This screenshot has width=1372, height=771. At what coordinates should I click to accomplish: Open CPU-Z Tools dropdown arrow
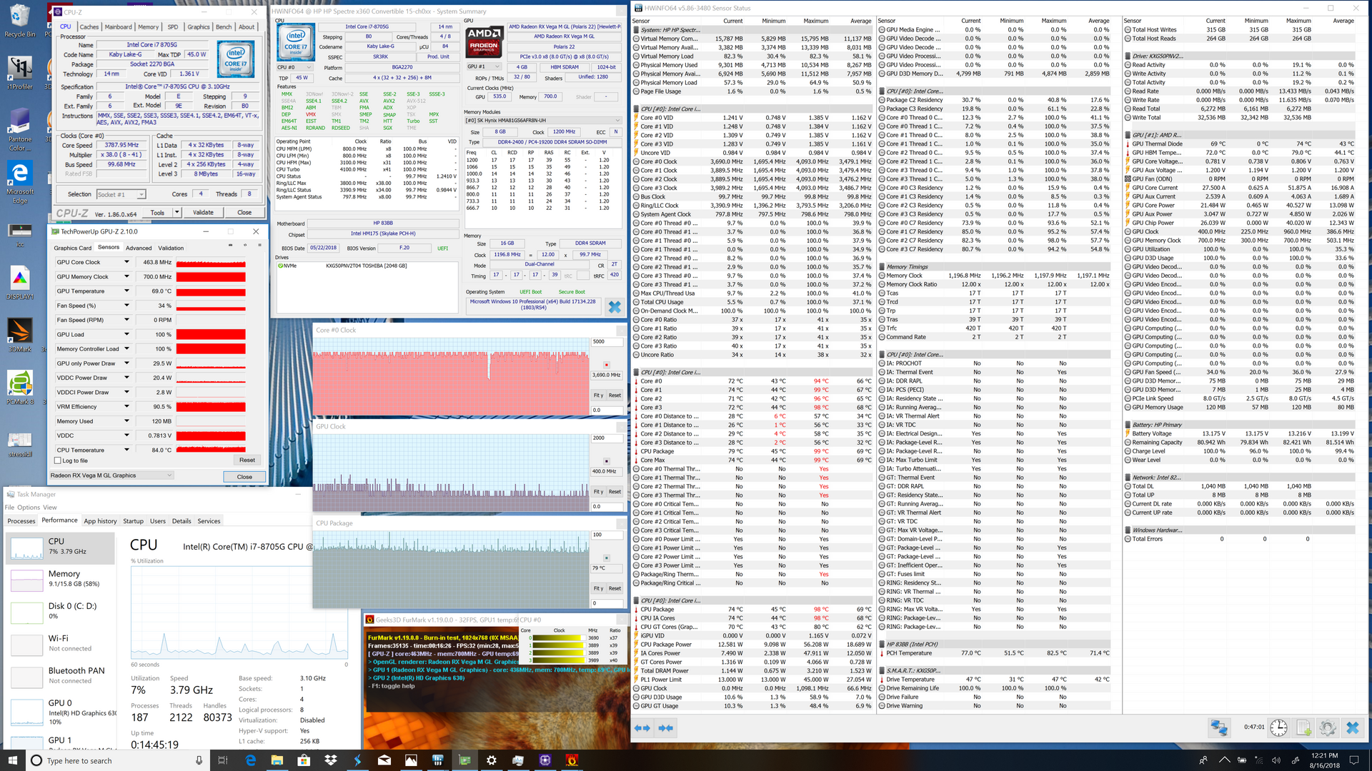[x=176, y=213]
